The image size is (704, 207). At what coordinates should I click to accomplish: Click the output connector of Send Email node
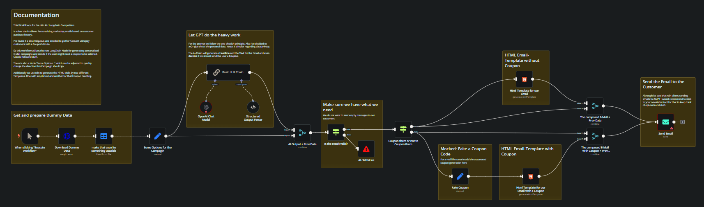pyautogui.click(x=674, y=122)
